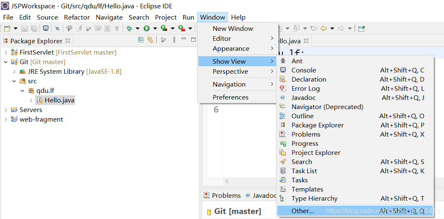
Task: Expand the web-fragment project node
Action: click(x=6, y=119)
